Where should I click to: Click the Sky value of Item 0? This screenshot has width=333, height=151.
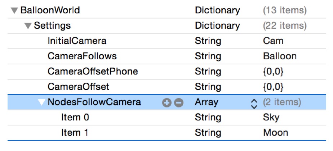point(271,118)
